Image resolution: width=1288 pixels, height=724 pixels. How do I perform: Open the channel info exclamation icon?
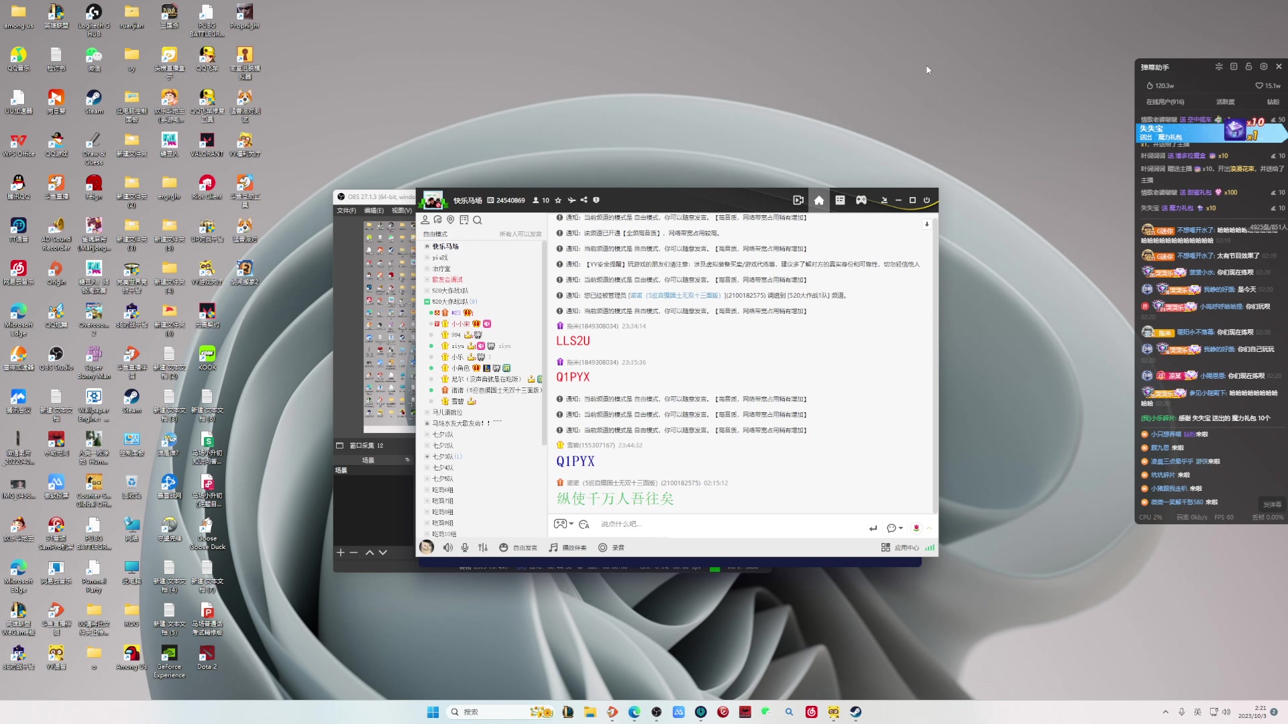(596, 200)
